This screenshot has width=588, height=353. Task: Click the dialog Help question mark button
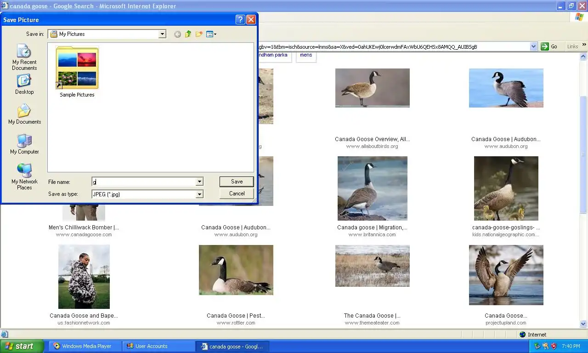240,20
